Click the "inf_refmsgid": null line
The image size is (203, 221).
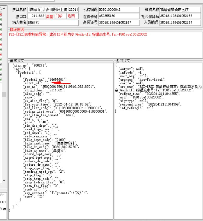(x=136, y=108)
